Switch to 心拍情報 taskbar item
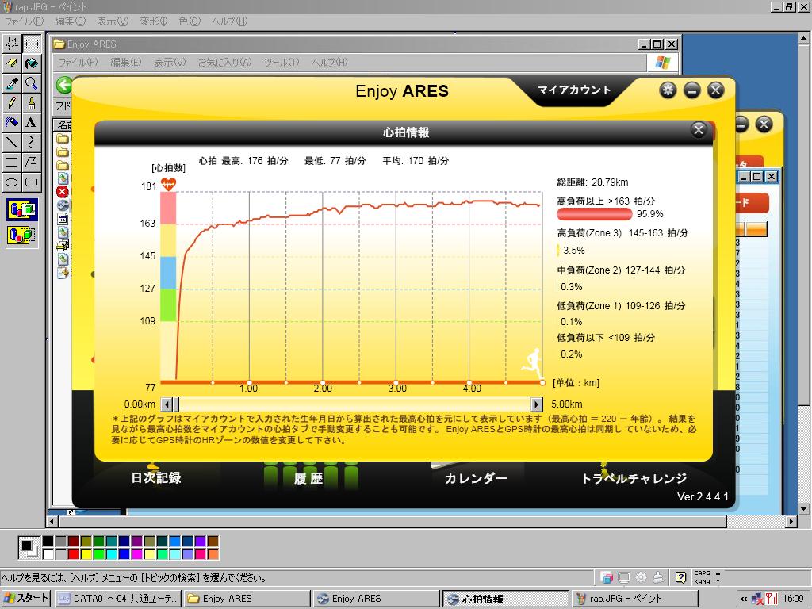The height and width of the screenshot is (609, 812). (x=506, y=599)
